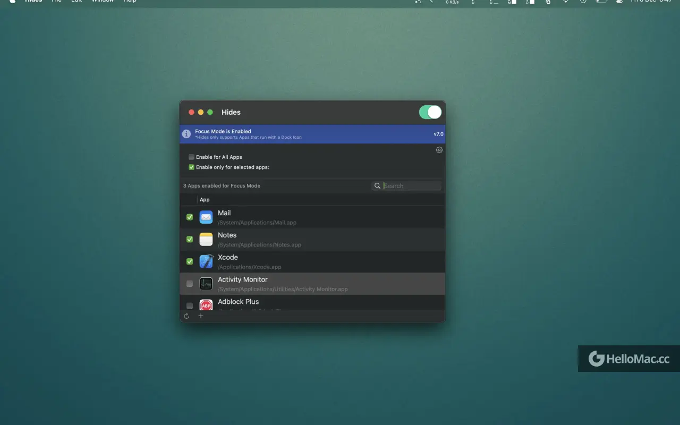
Task: Click the info icon in blue banner
Action: click(186, 134)
